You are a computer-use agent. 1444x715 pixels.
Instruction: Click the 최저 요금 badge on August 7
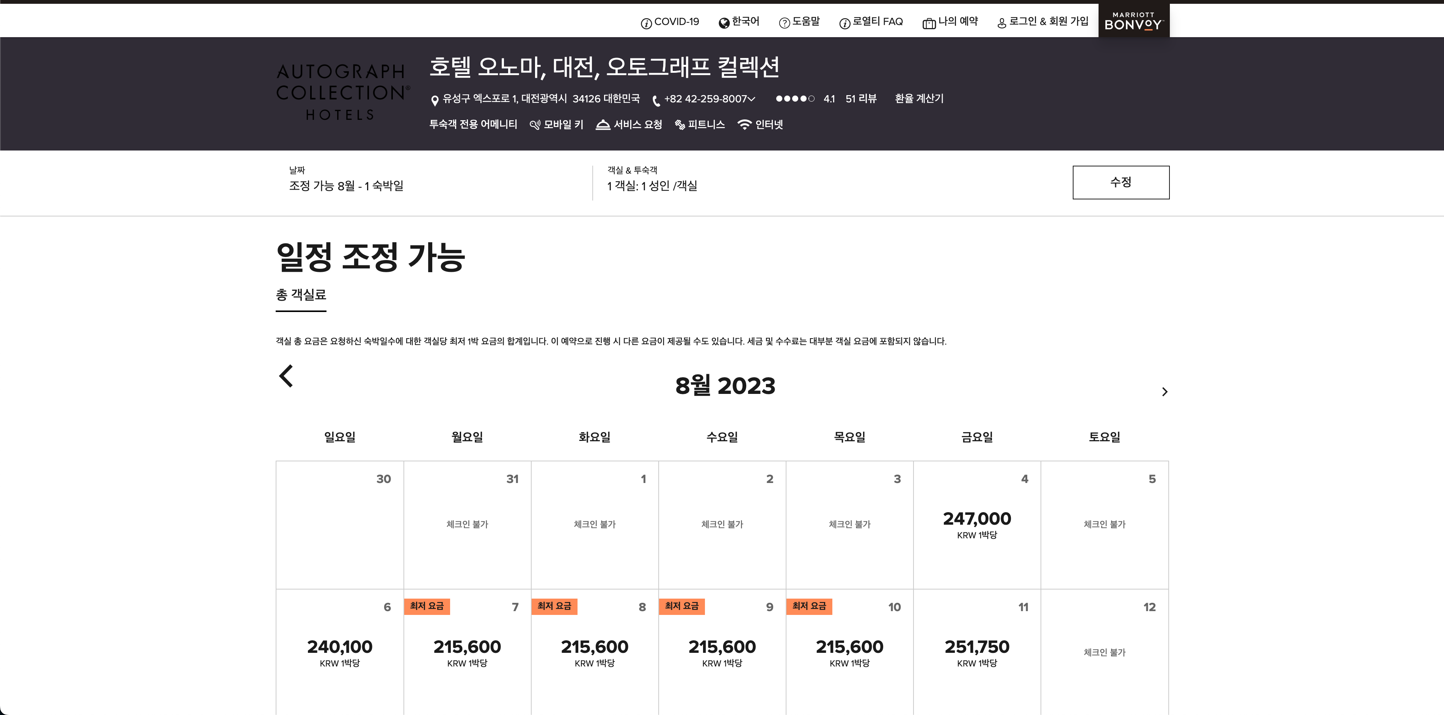point(427,606)
